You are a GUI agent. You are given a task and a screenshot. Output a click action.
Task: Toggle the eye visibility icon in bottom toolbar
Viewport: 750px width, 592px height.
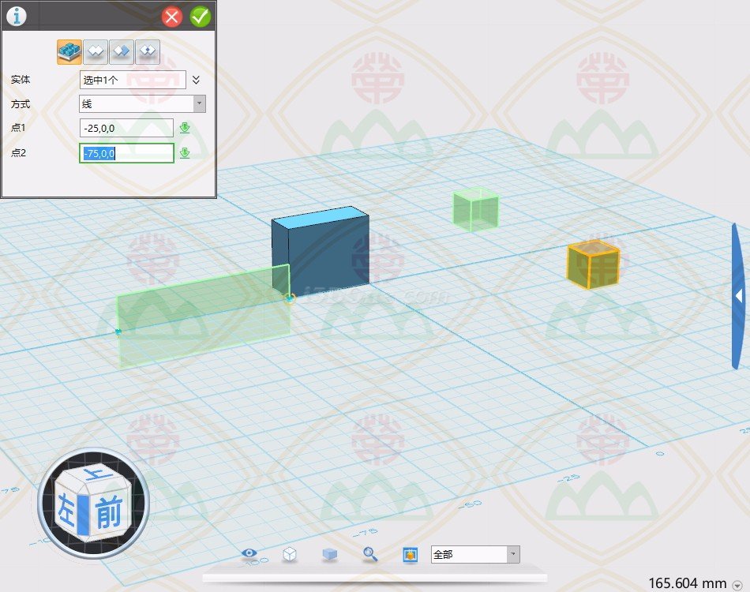pyautogui.click(x=250, y=554)
